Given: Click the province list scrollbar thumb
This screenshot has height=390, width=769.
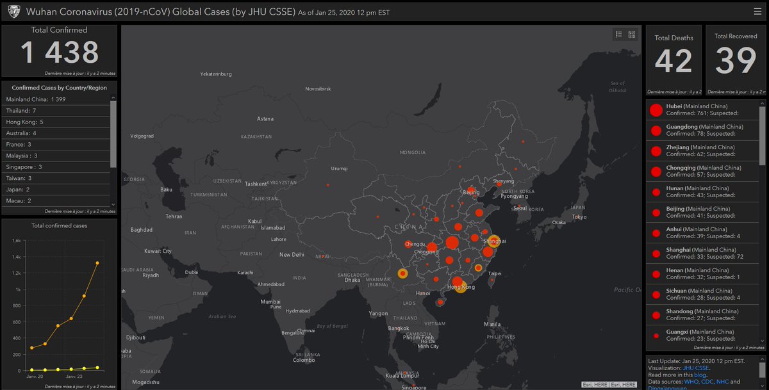Looking at the screenshot, I should [x=763, y=137].
